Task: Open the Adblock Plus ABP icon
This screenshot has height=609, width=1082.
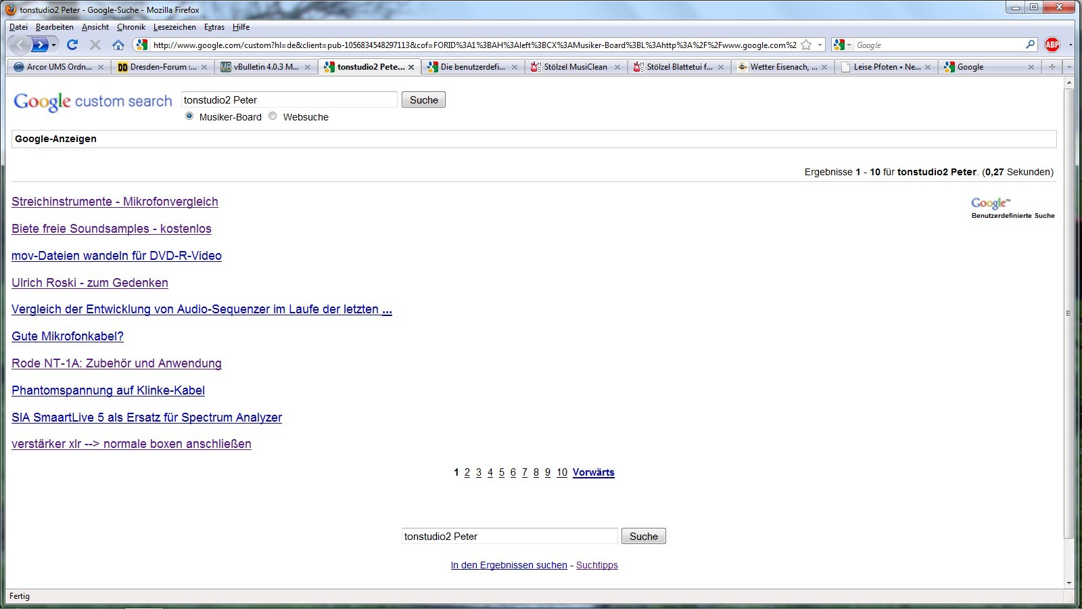Action: coord(1052,45)
